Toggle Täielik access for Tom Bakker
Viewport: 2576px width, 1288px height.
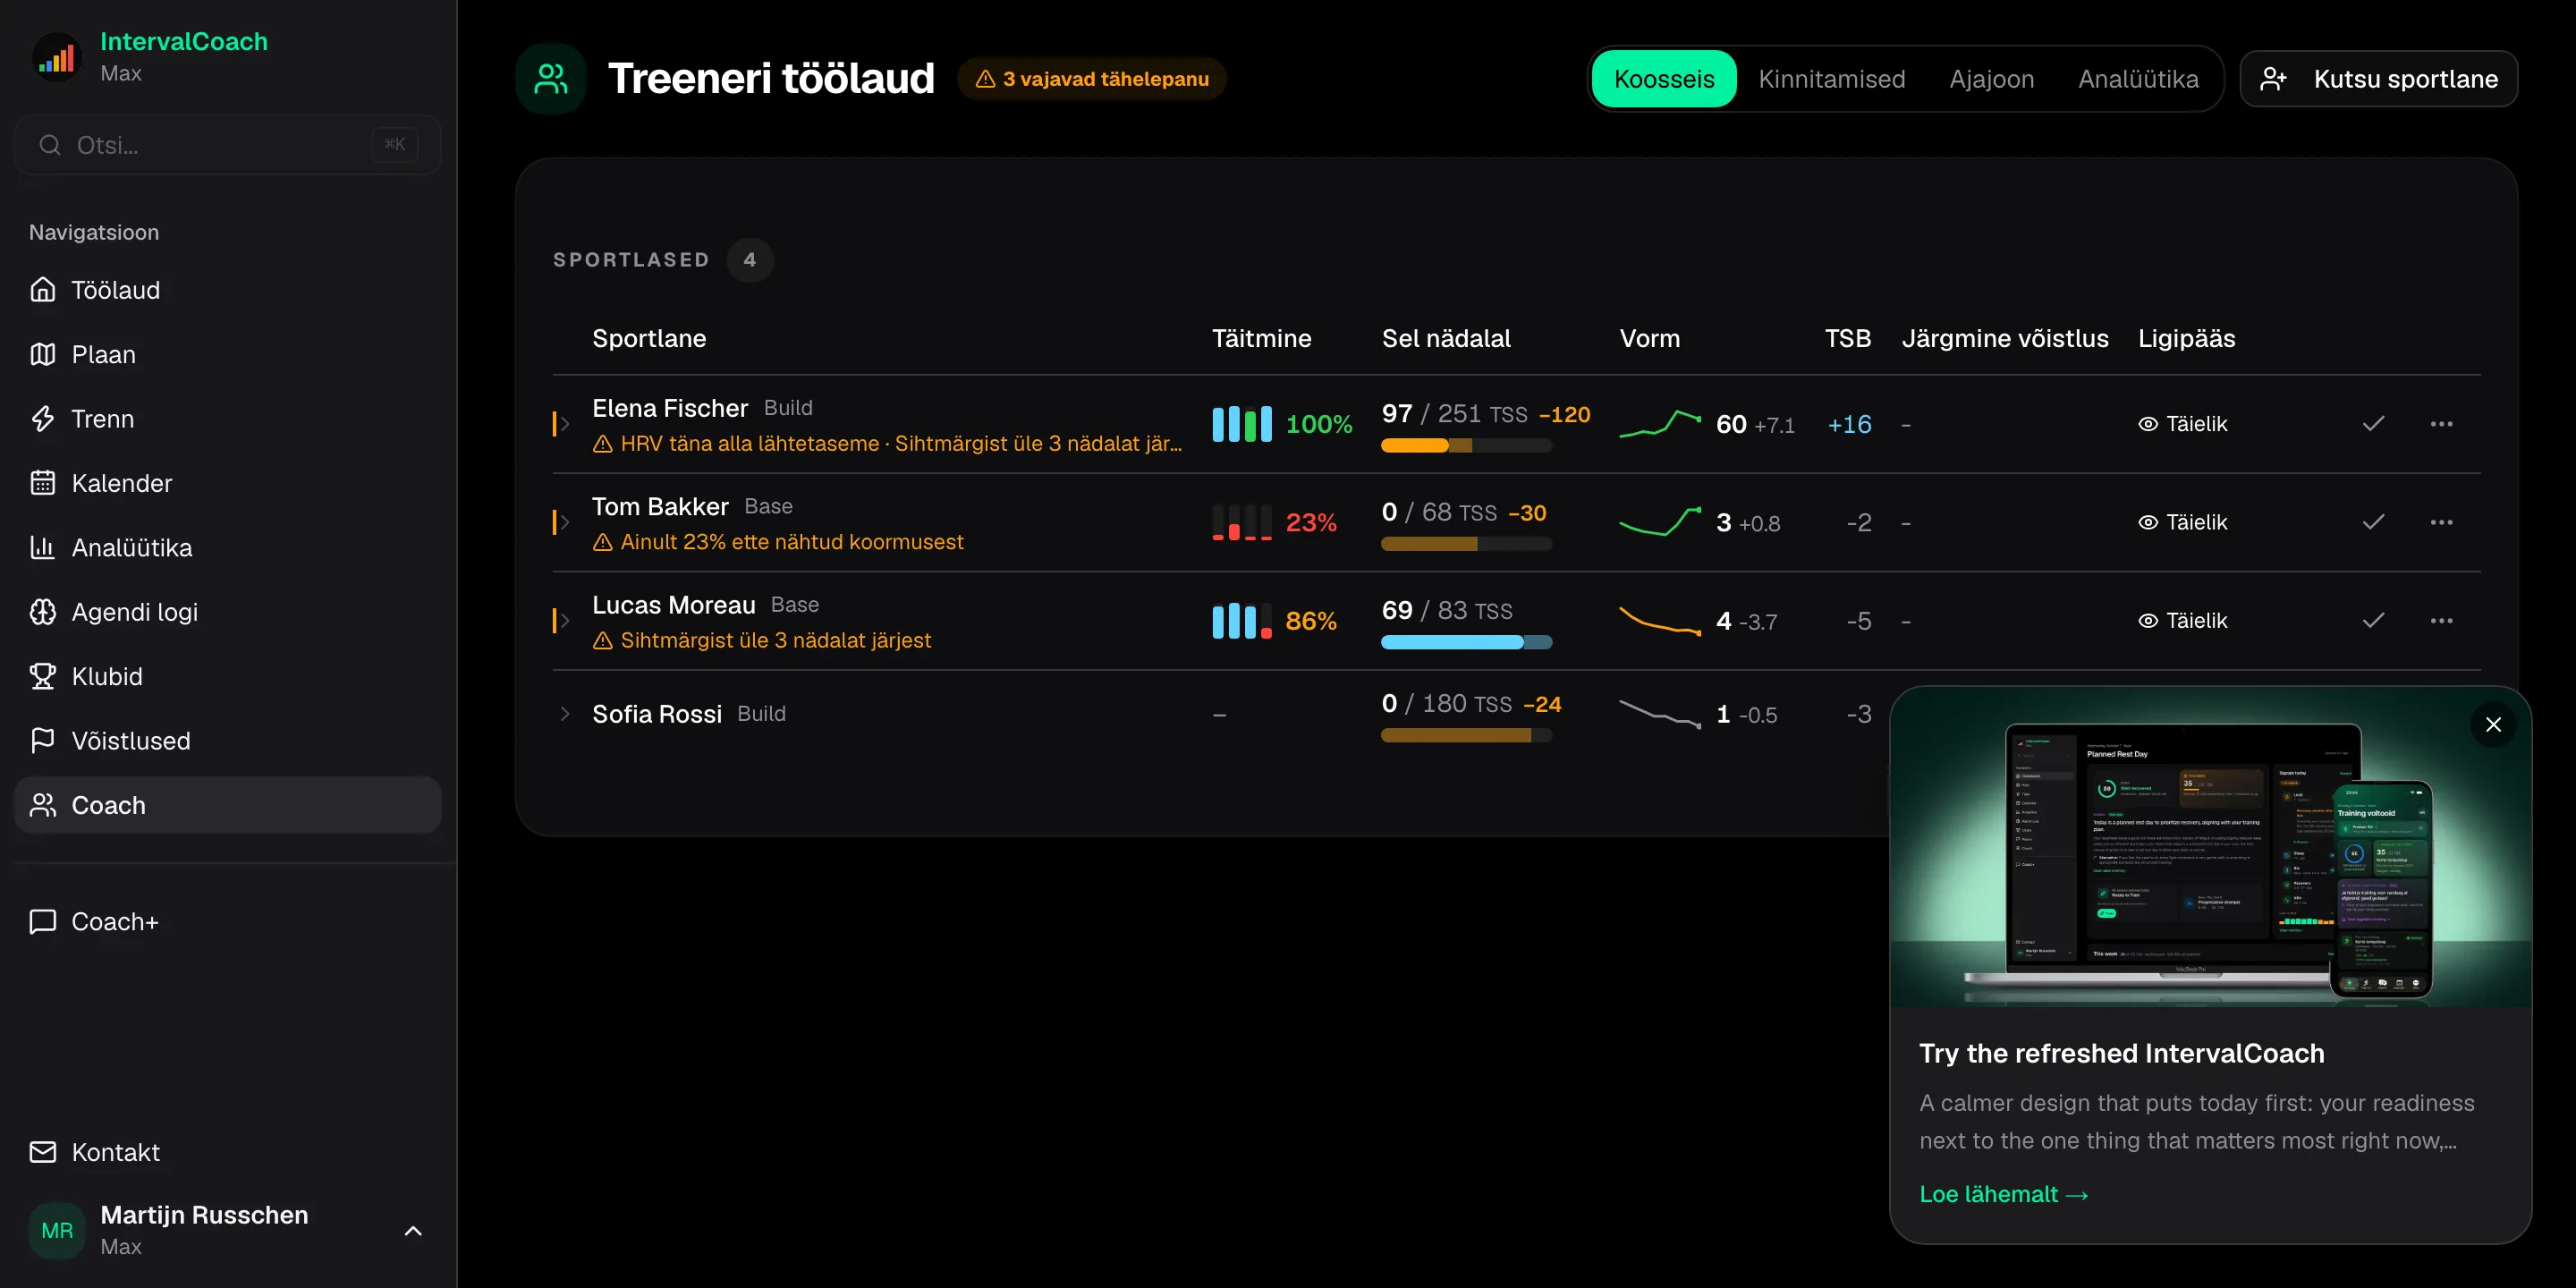[2183, 522]
